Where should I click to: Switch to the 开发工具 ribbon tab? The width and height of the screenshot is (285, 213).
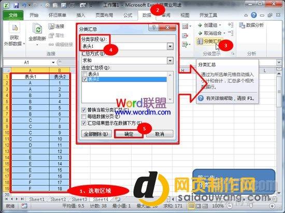coord(208,15)
